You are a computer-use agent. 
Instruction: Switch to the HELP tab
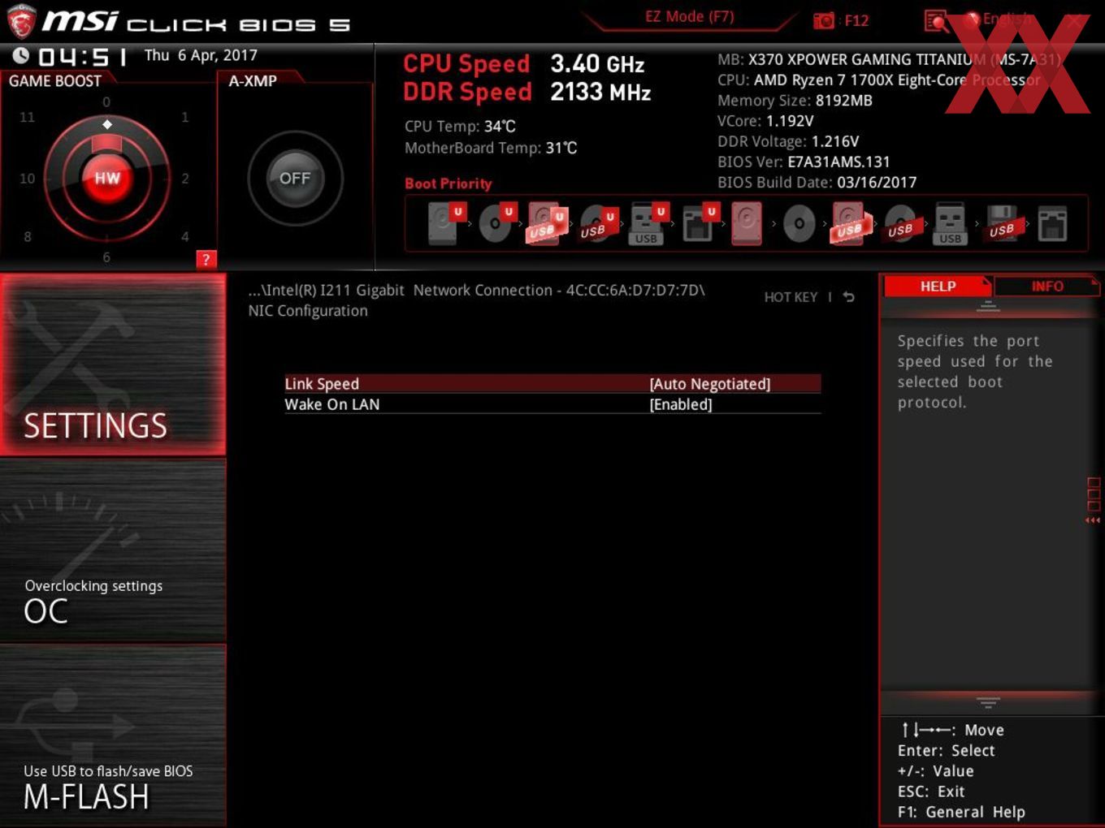tap(938, 286)
